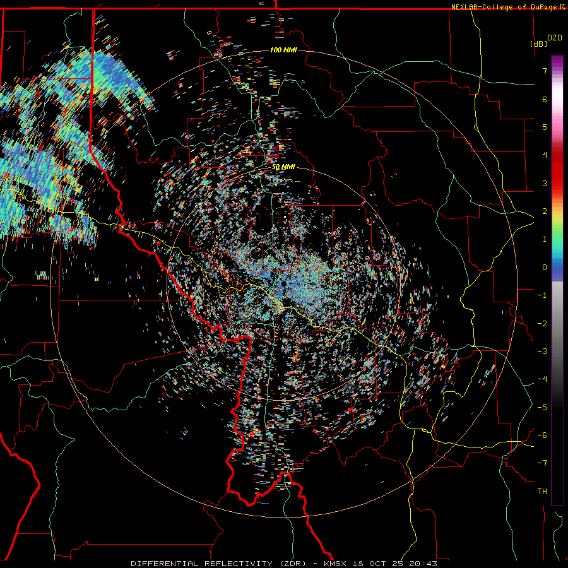Click the DZD label above the color scale
The width and height of the screenshot is (568, 568).
(555, 38)
